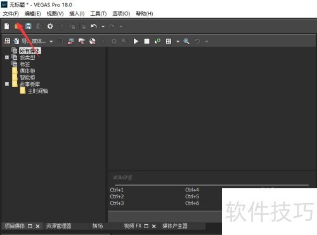317x235 pixels.
Task: Open the 选项(O) menu
Action: [121, 14]
